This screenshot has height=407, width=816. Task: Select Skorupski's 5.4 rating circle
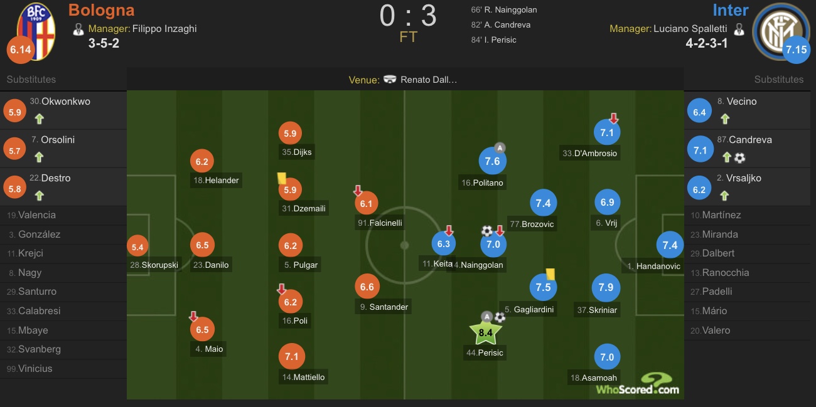(137, 247)
